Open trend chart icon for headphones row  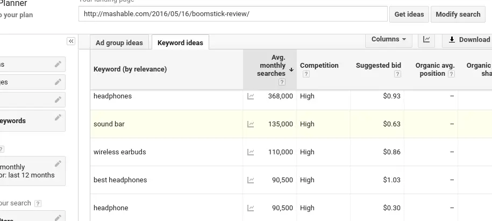coord(251,96)
